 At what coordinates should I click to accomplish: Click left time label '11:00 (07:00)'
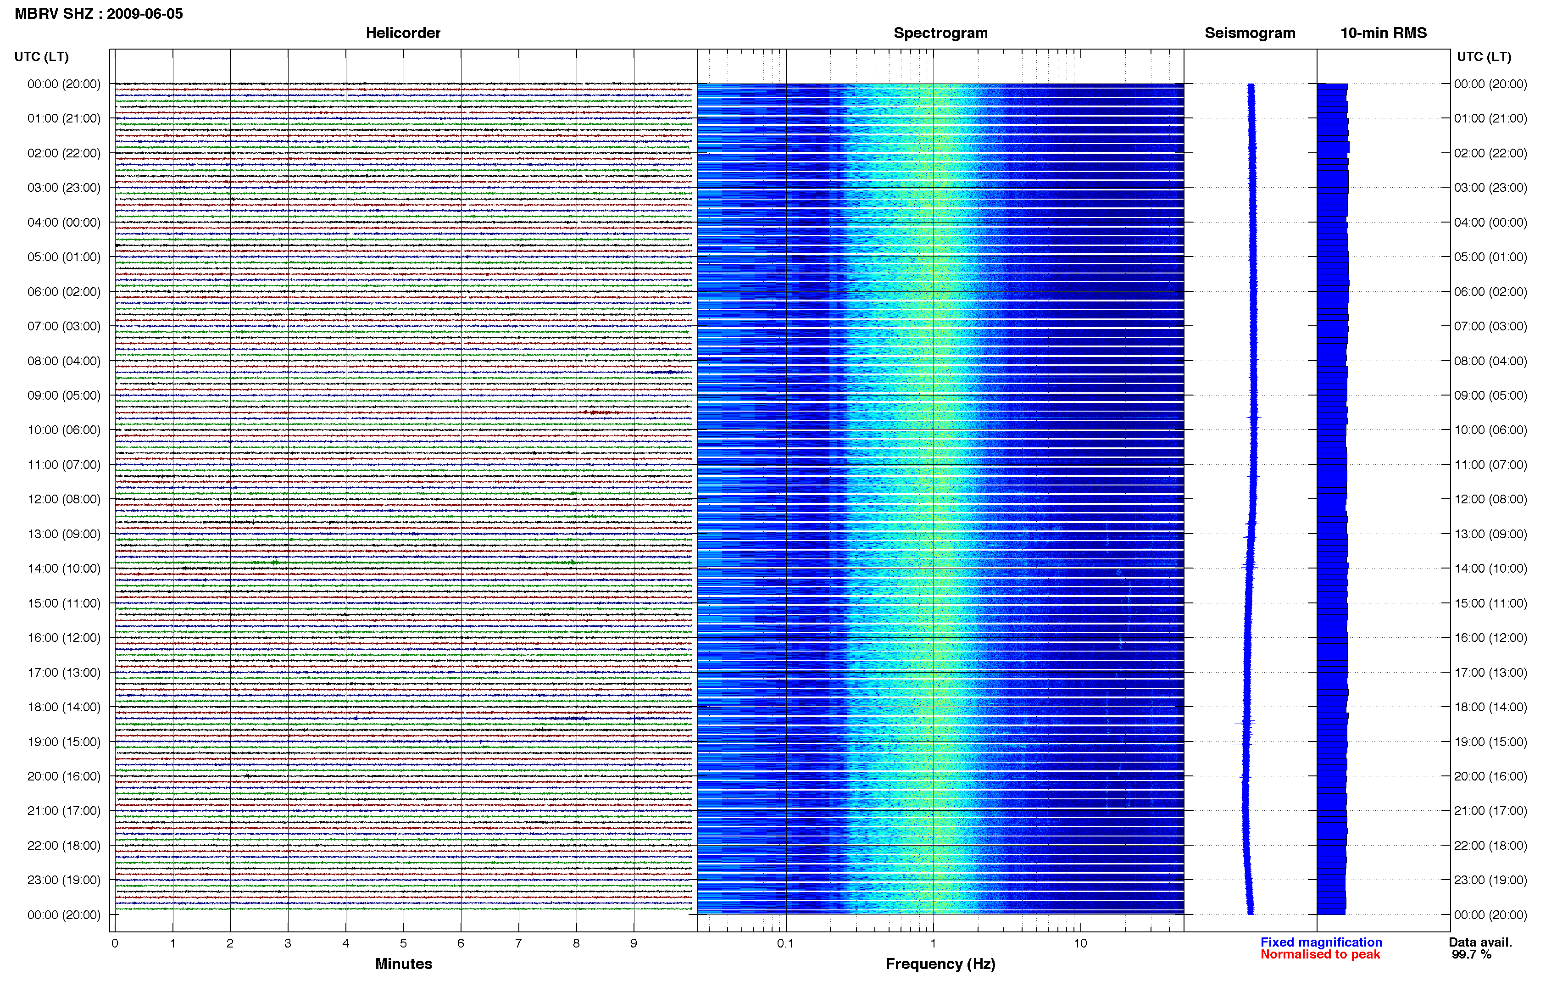pyautogui.click(x=64, y=464)
